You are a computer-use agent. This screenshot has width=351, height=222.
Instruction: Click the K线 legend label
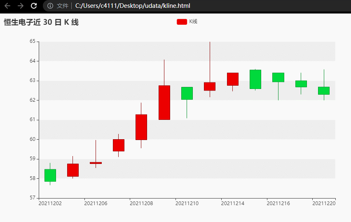pos(193,21)
